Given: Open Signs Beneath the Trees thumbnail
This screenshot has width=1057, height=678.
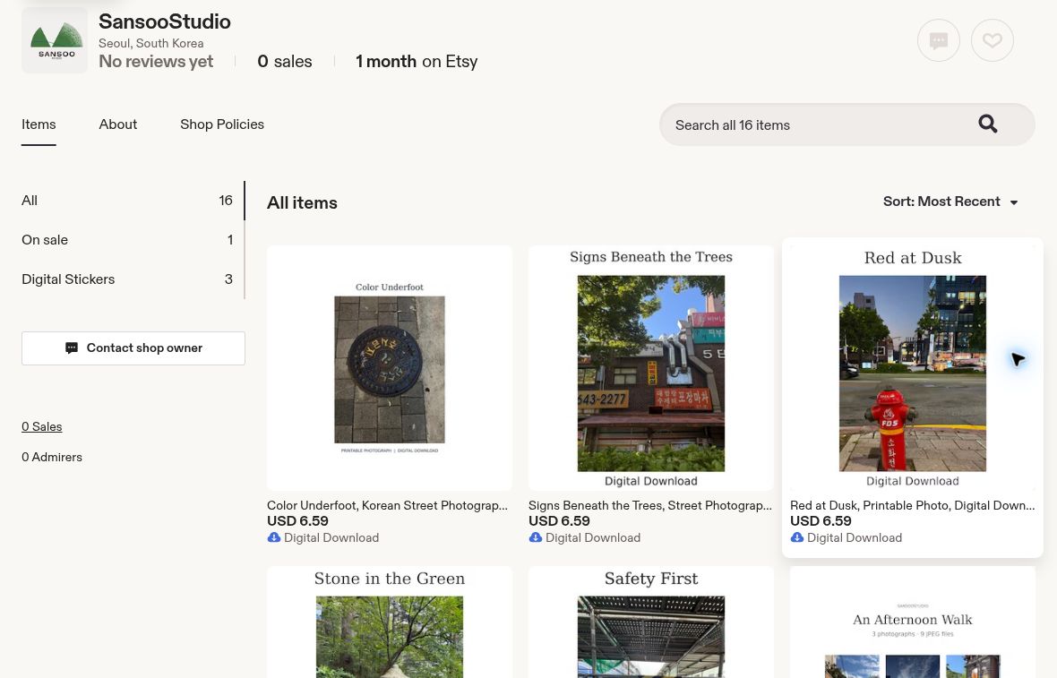Looking at the screenshot, I should (x=651, y=368).
